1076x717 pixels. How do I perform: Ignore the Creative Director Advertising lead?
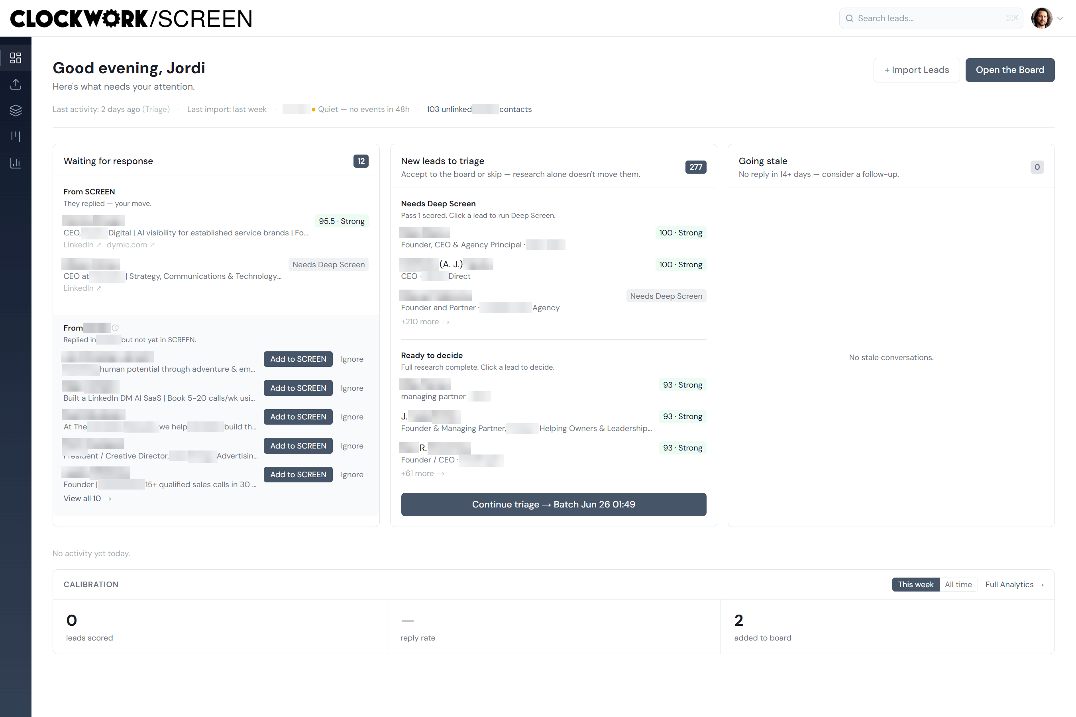(x=352, y=446)
